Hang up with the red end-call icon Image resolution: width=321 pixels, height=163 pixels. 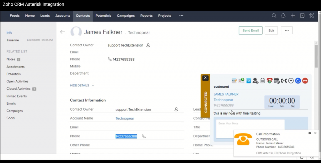305,81
